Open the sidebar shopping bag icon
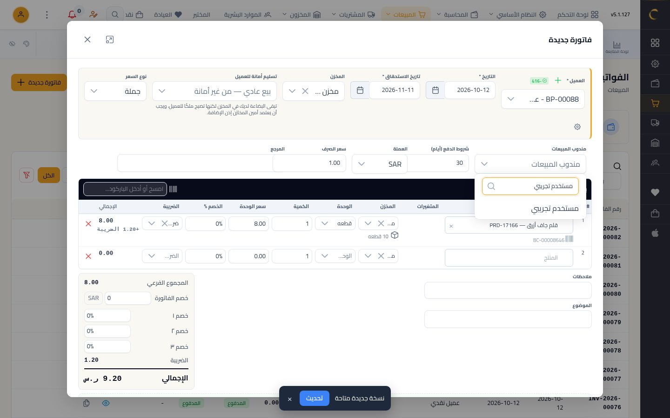 (655, 213)
